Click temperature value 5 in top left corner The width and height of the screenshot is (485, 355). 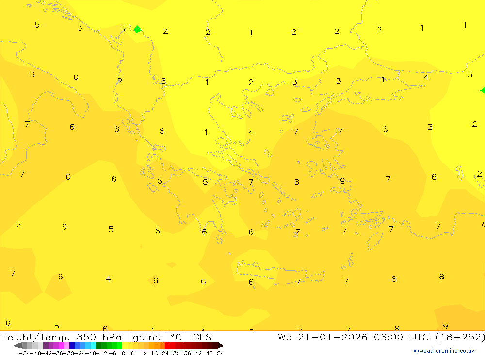click(x=37, y=25)
